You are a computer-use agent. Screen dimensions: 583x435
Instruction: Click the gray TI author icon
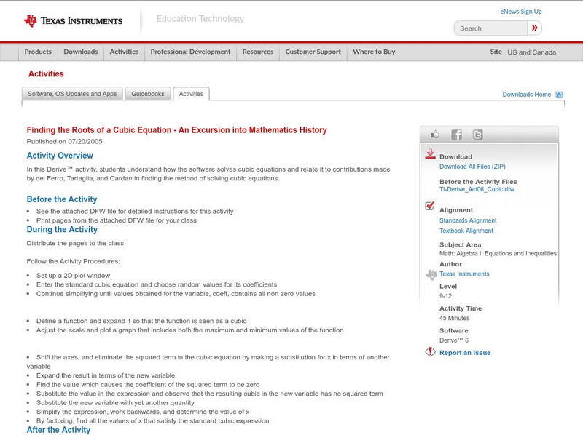[431, 275]
